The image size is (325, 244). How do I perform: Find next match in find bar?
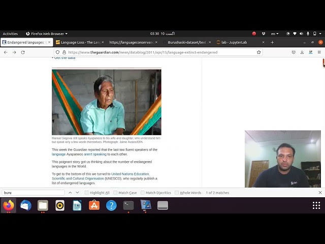point(77,193)
